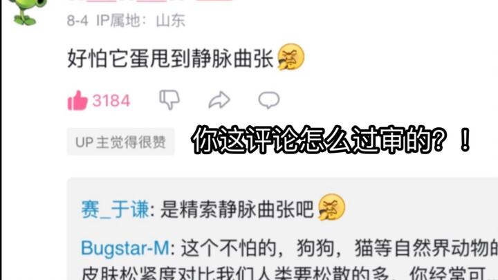The width and height of the screenshot is (498, 280).
Task: Open 赛_于谦's user profile
Action: click(115, 209)
